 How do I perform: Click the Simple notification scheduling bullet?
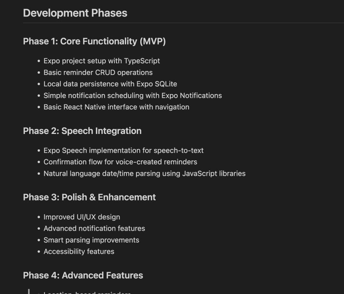click(x=133, y=96)
